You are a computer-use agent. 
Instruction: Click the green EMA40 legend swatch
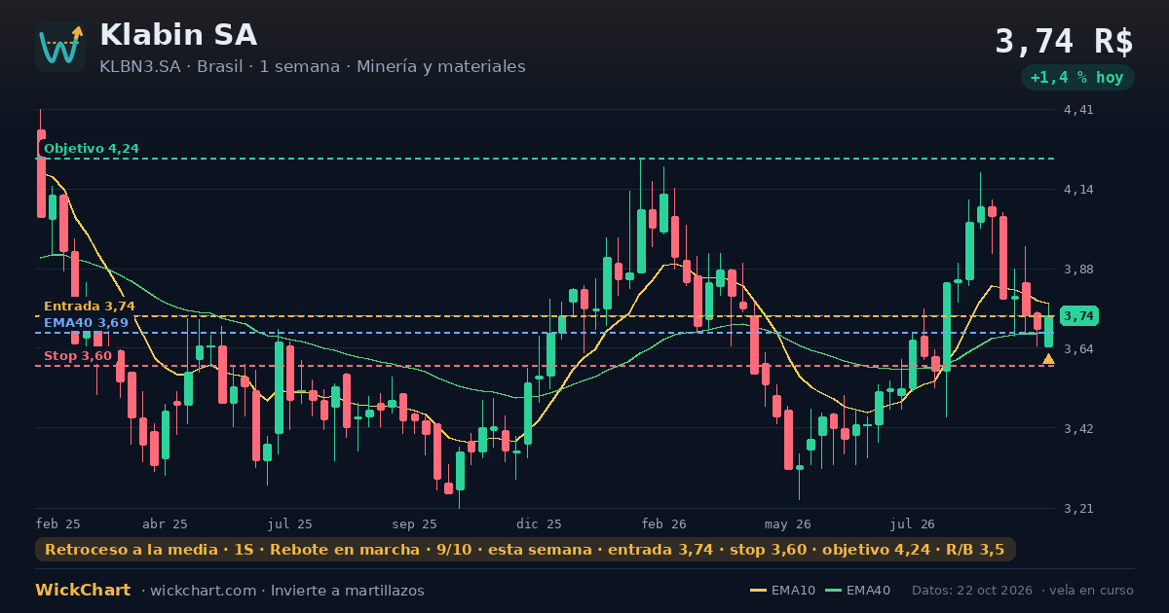[833, 591]
